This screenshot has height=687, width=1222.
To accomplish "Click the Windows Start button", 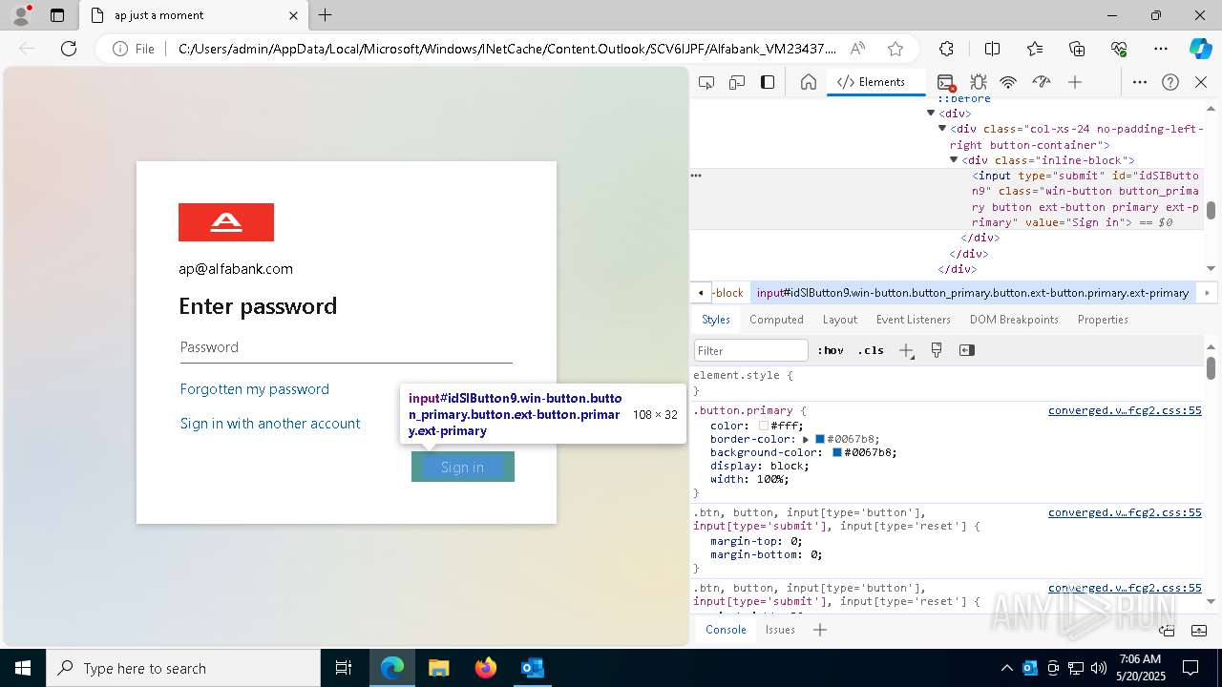I will coord(23,668).
